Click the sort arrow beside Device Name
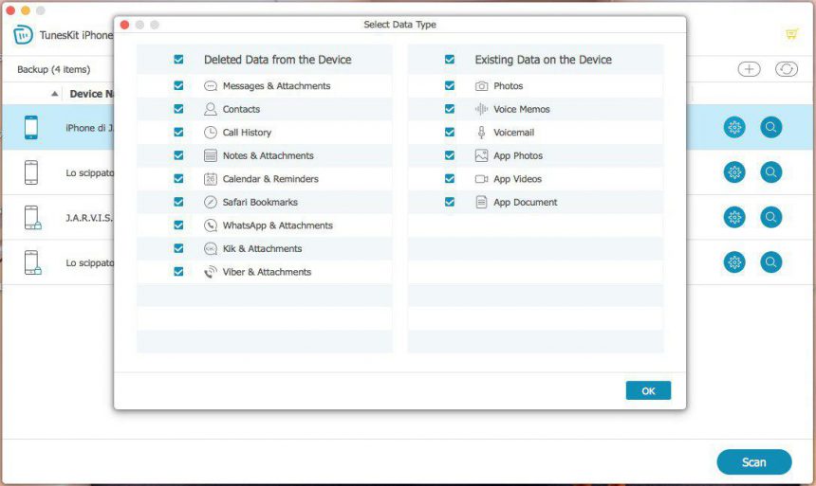Viewport: 816px width, 486px height. coord(54,94)
